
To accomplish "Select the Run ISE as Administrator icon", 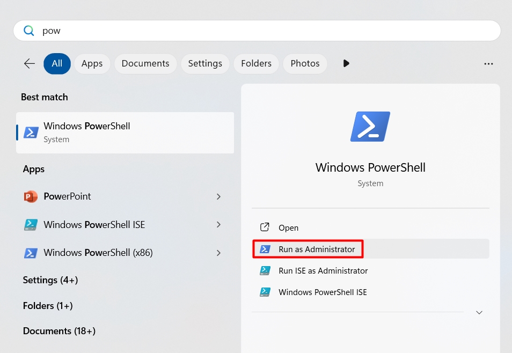I will pos(265,270).
